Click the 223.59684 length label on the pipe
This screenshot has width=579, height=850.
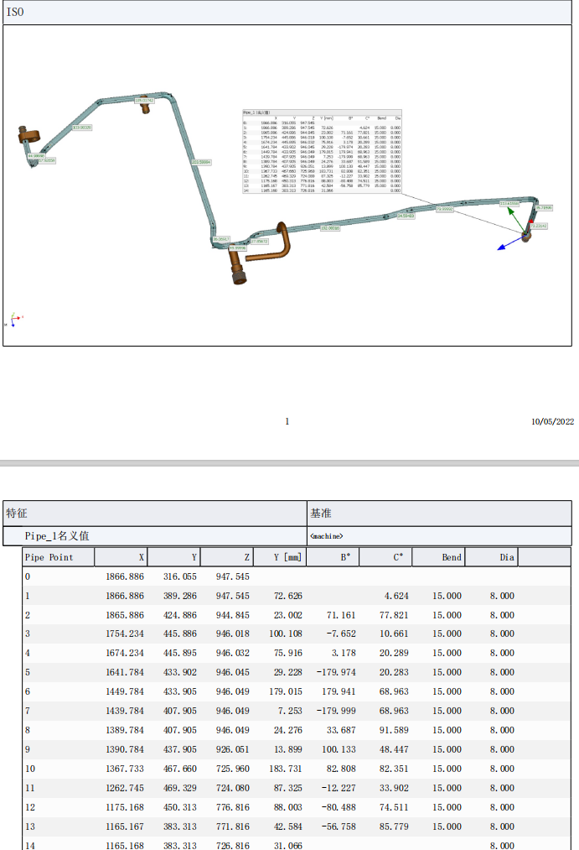(x=201, y=161)
